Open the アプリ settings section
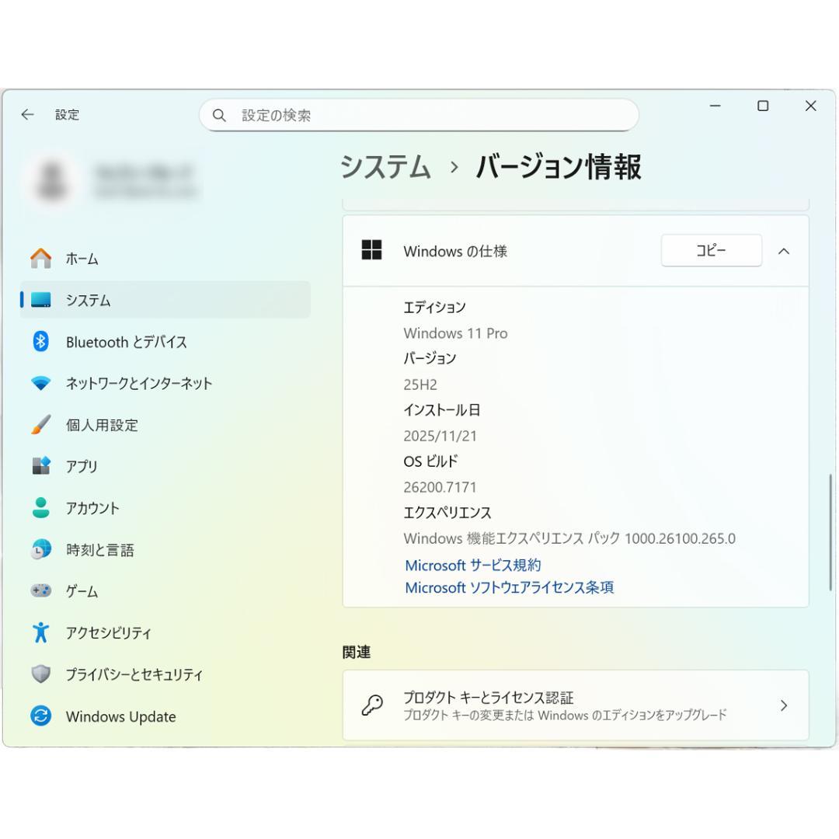The height and width of the screenshot is (839, 839). coord(81,467)
